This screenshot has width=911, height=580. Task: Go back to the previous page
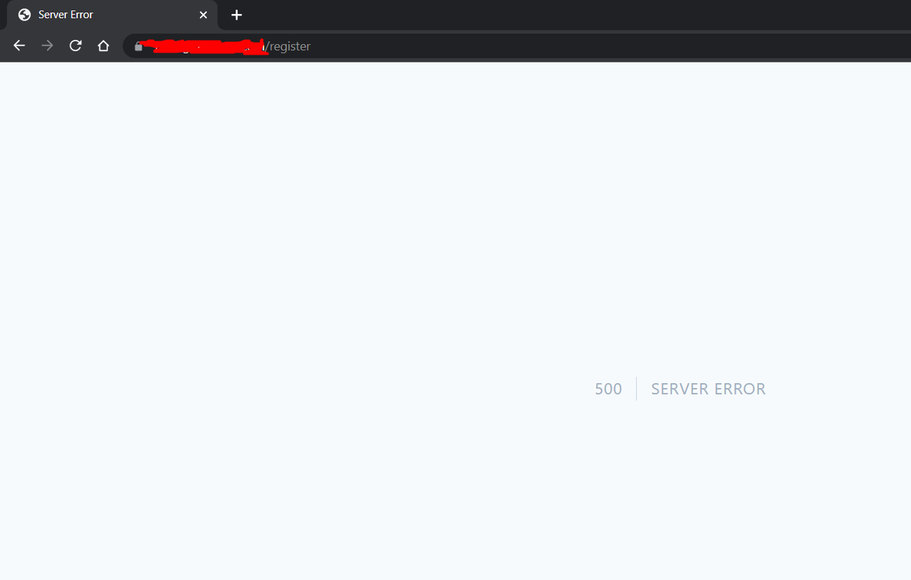click(19, 46)
